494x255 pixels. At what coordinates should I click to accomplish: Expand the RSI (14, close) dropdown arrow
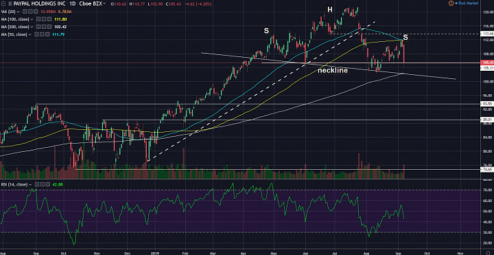[x=30, y=184]
